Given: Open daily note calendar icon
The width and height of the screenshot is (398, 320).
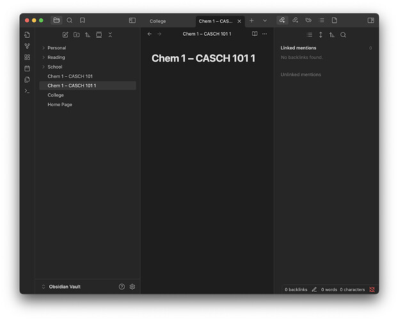Looking at the screenshot, I should 27,68.
